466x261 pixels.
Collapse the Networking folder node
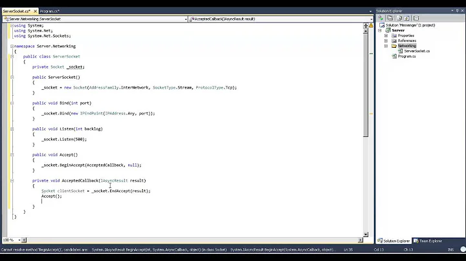pos(386,46)
